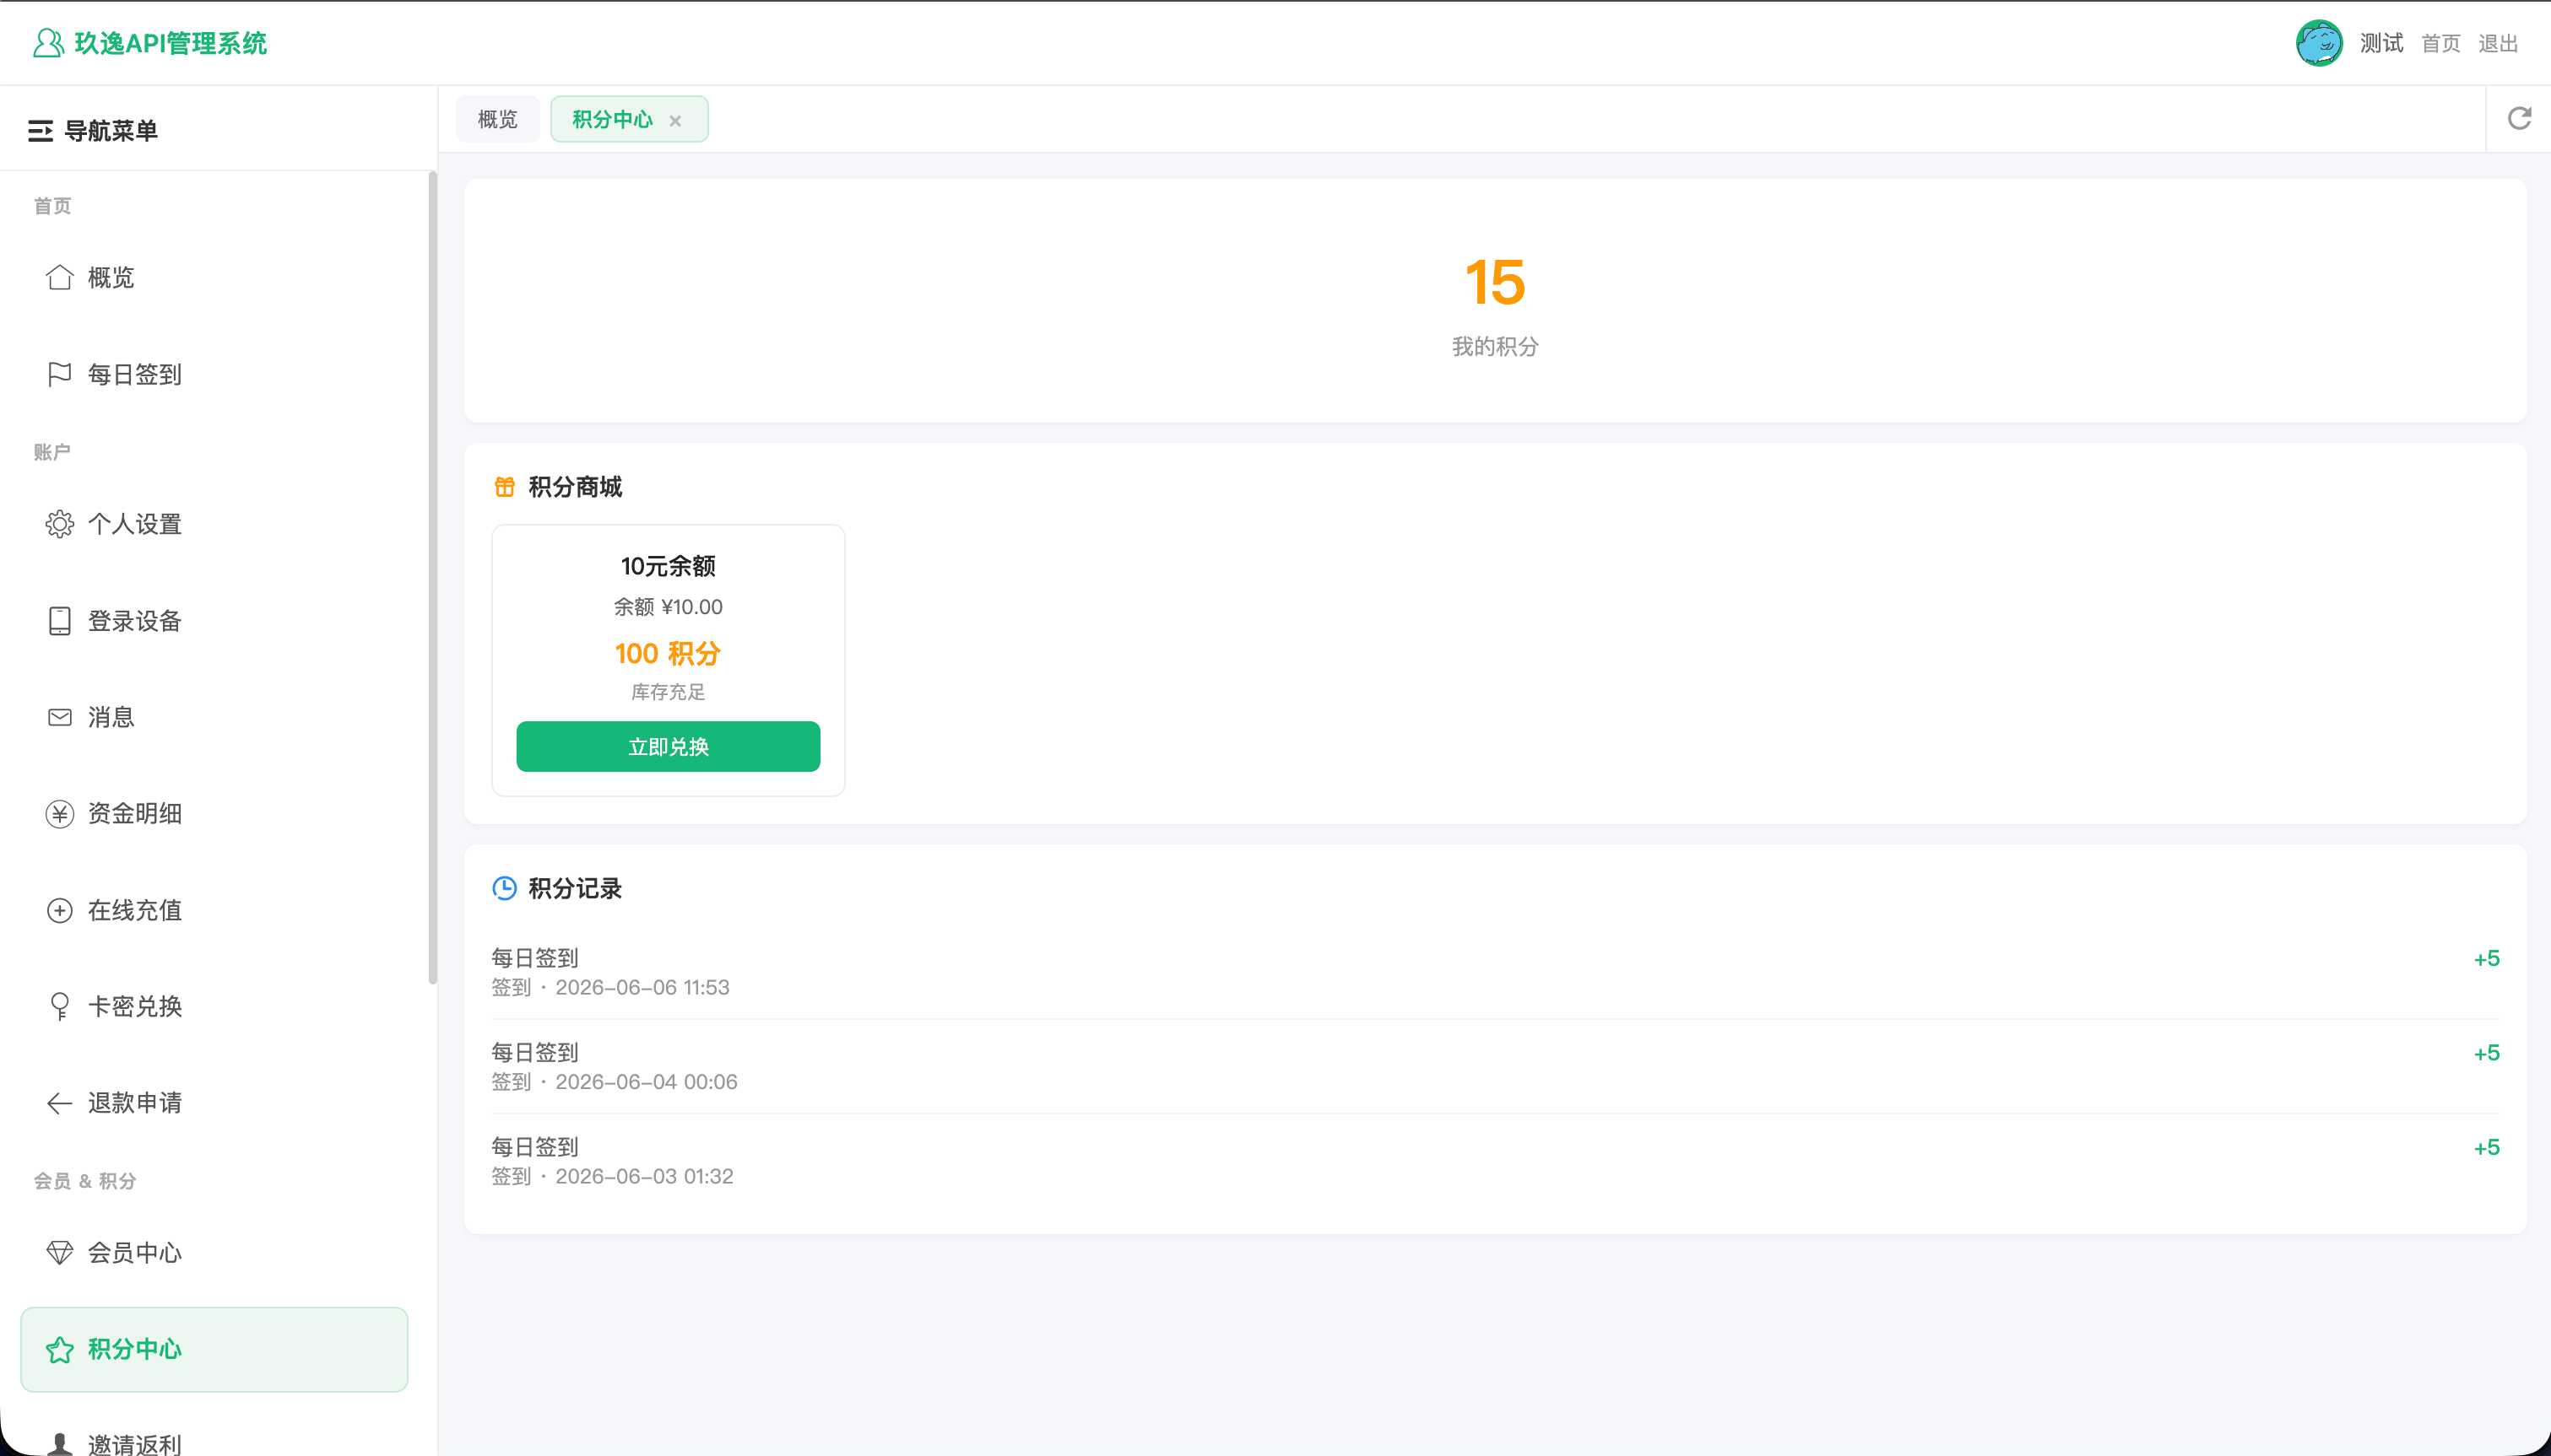Open 资金明细 menu item

(x=214, y=814)
